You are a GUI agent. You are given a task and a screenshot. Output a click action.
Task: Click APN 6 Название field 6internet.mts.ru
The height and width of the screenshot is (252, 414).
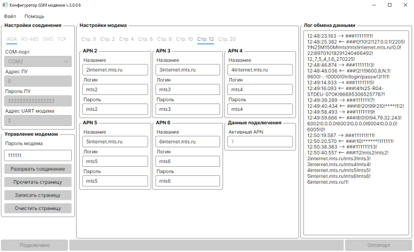coord(187,142)
